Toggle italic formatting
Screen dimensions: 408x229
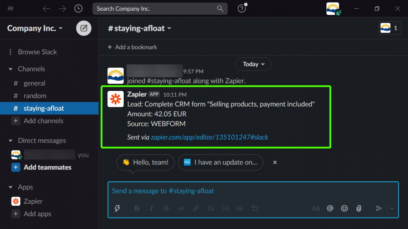(x=151, y=208)
